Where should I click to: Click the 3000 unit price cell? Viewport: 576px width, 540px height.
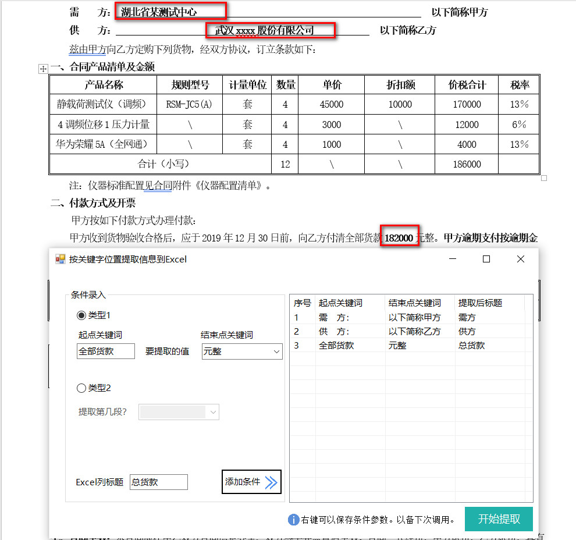(332, 125)
